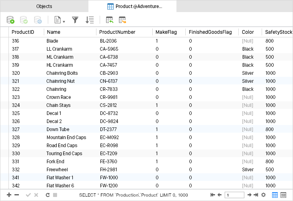Click the Export table icon

click(123, 20)
